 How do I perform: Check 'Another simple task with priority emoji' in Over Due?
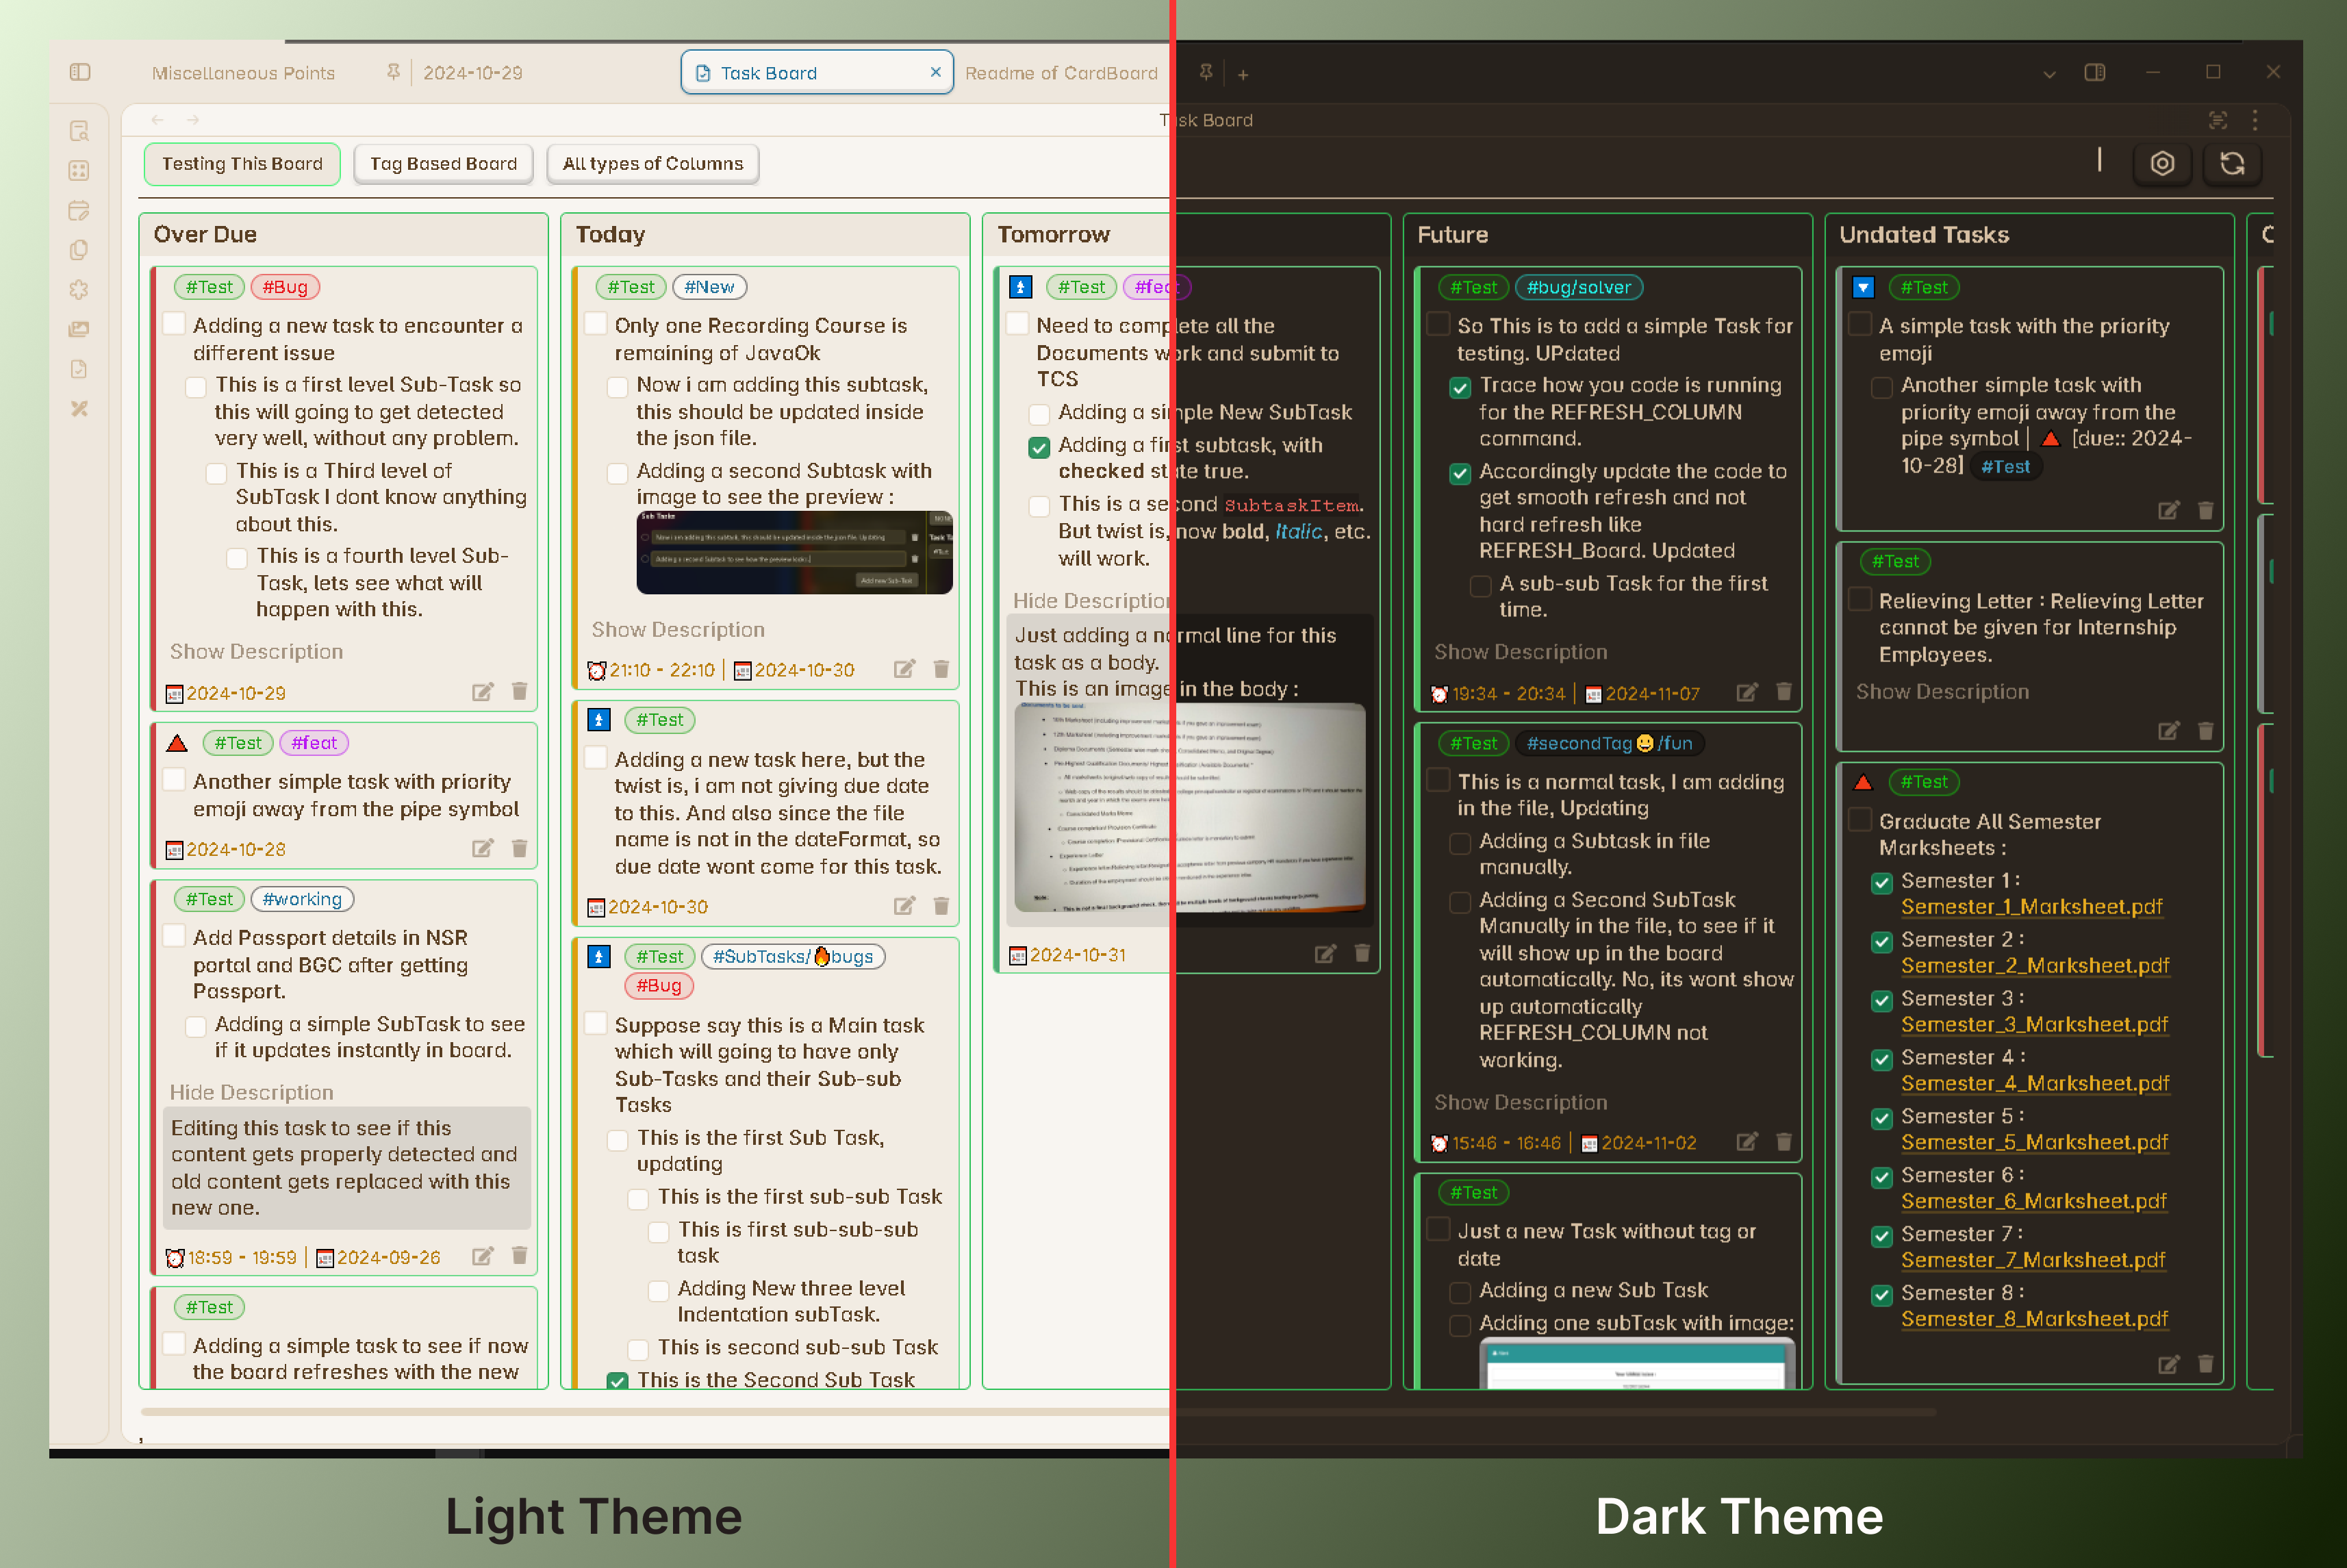coord(174,780)
